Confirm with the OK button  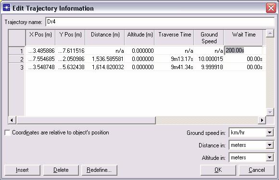pos(218,170)
